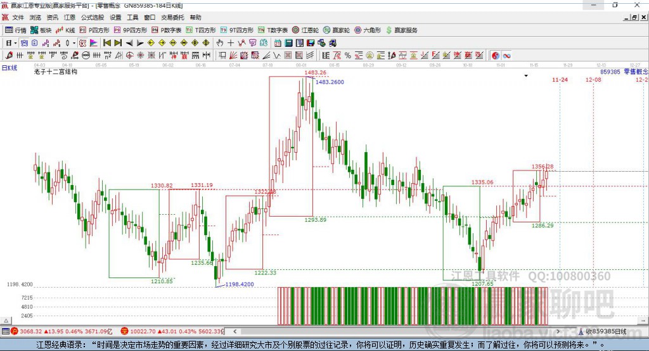Click the horizontal chart scrollbar track

[397, 331]
